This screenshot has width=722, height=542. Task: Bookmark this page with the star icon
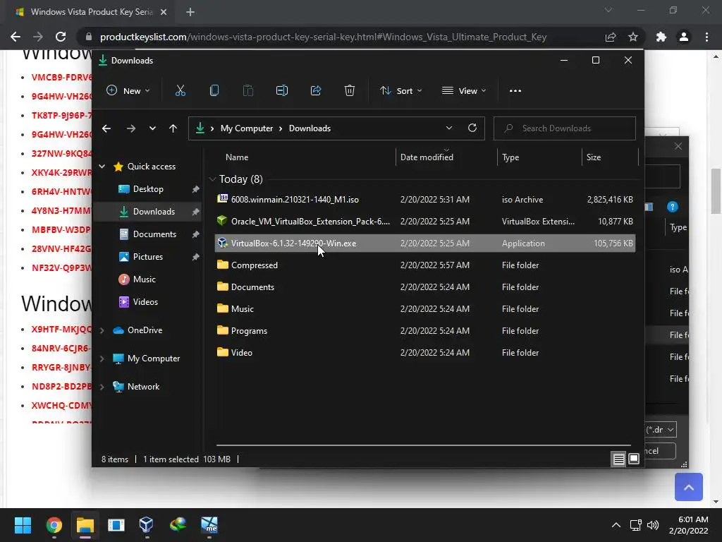coord(633,37)
